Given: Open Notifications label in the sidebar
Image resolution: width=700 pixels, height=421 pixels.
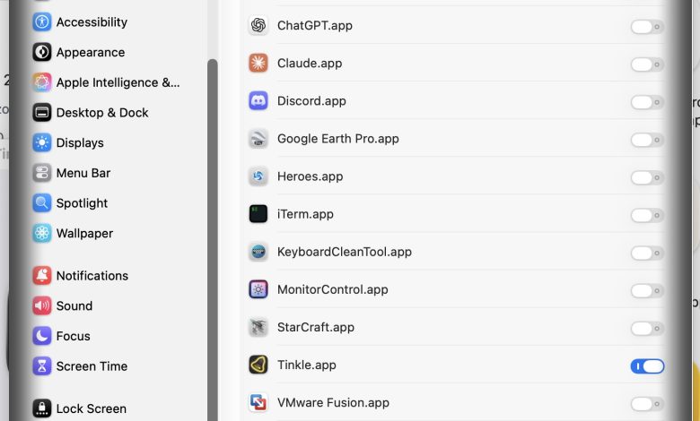Looking at the screenshot, I should click(92, 276).
